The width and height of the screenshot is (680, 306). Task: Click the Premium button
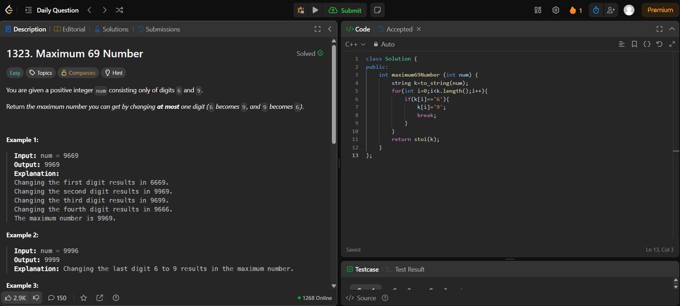pos(660,10)
